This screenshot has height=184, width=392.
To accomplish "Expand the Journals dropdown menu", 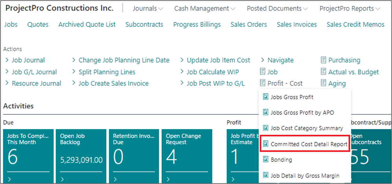I will tap(148, 8).
